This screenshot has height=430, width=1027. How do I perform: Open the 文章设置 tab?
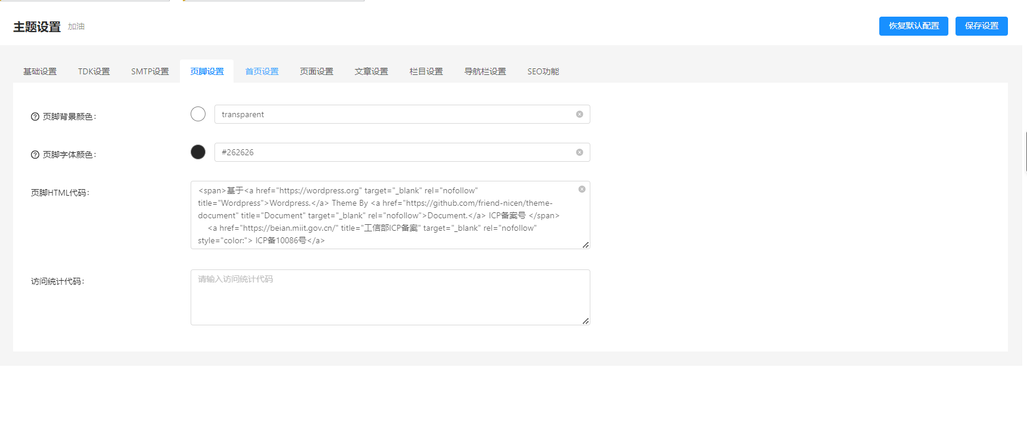tap(372, 71)
